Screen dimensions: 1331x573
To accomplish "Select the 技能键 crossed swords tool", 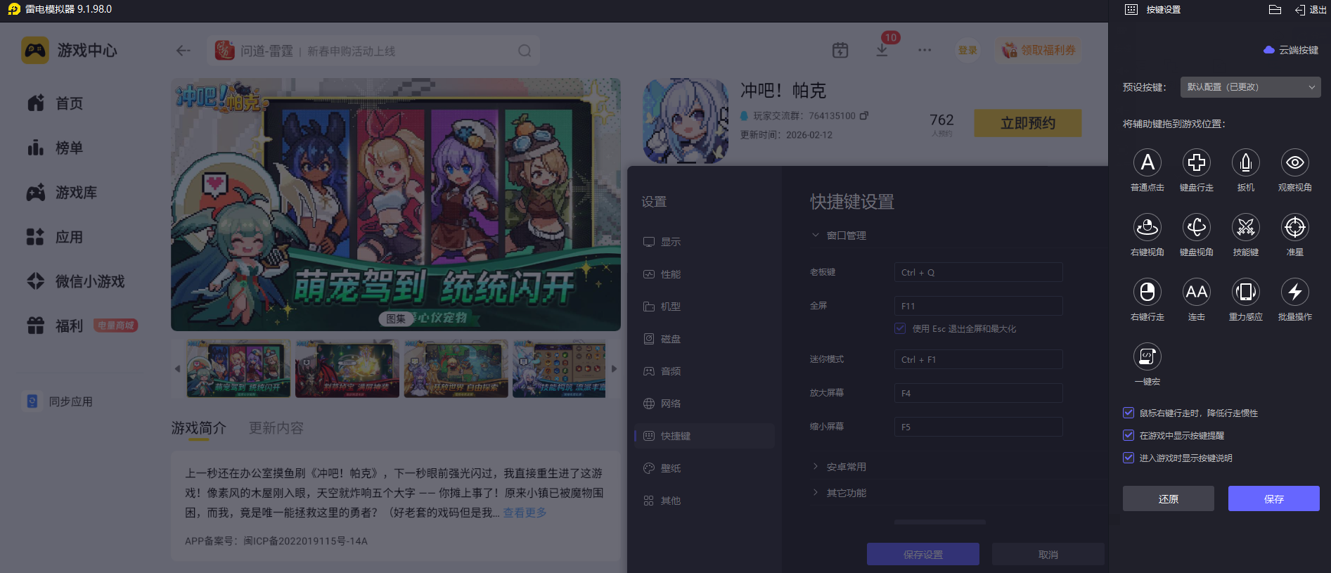I will 1245,228.
